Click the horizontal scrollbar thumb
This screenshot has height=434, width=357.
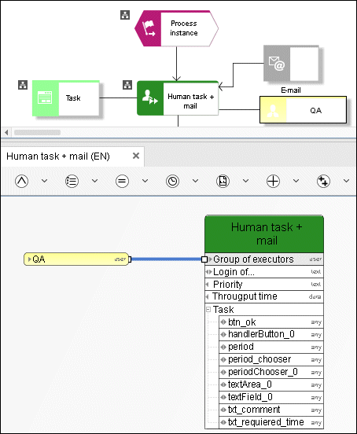click(x=38, y=133)
